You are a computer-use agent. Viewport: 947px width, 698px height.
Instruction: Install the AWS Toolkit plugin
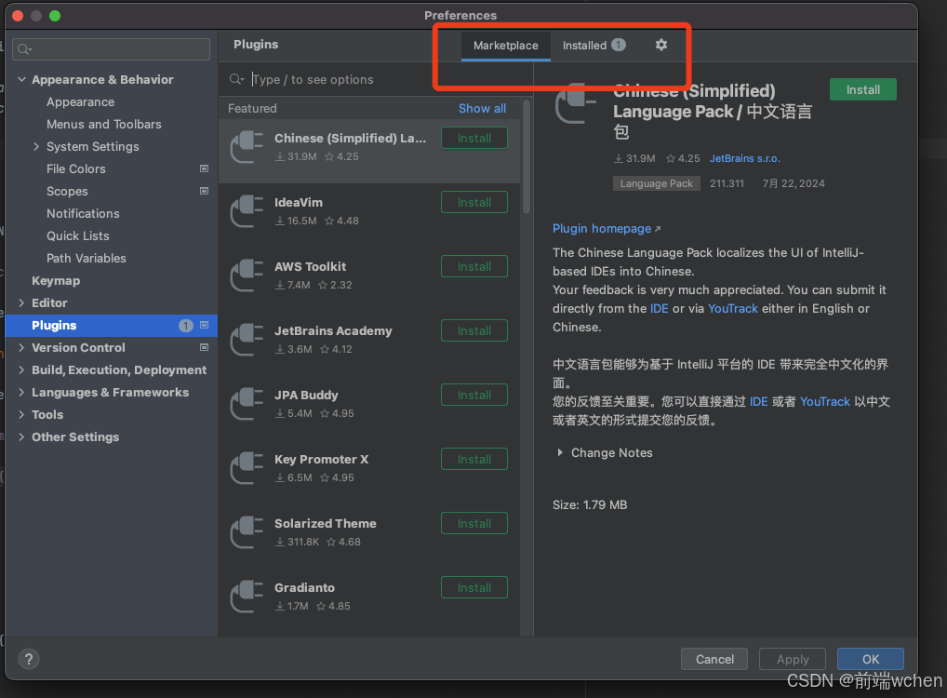[x=474, y=266]
